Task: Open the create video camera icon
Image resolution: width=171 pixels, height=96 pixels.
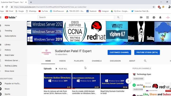Action: [141, 17]
